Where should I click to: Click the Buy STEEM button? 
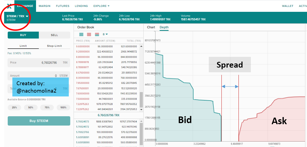pos(39,121)
